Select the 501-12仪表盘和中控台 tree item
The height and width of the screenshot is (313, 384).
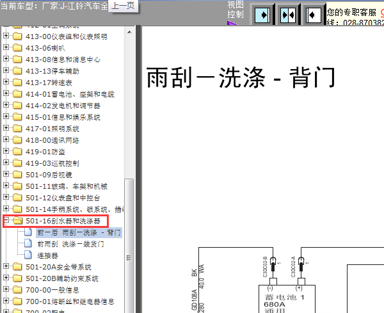(x=63, y=198)
